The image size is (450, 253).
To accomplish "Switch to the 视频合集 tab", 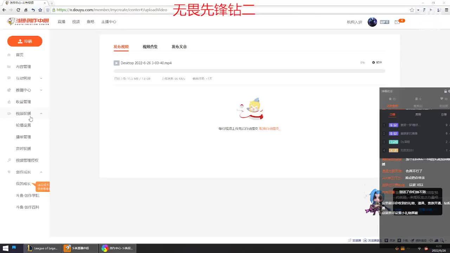I will tap(150, 47).
